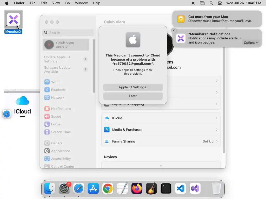
Task: Open the Trash in the Dock
Action: tap(216, 188)
